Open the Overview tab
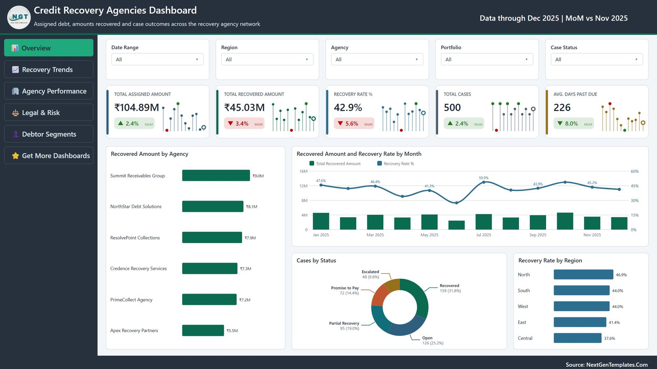This screenshot has width=657, height=369. point(49,48)
